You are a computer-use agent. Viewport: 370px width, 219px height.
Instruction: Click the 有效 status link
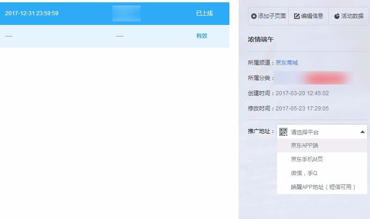pos(202,36)
